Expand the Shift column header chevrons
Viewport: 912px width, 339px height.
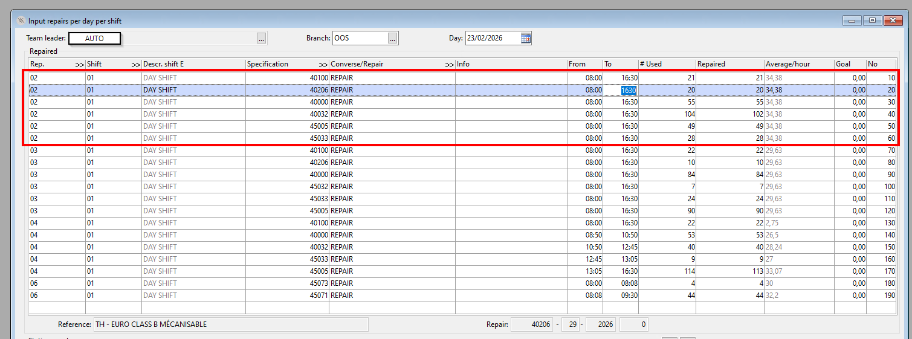[135, 64]
